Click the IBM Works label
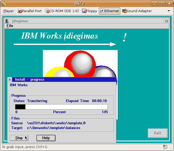This screenshot has width=174, height=151. (x=19, y=85)
